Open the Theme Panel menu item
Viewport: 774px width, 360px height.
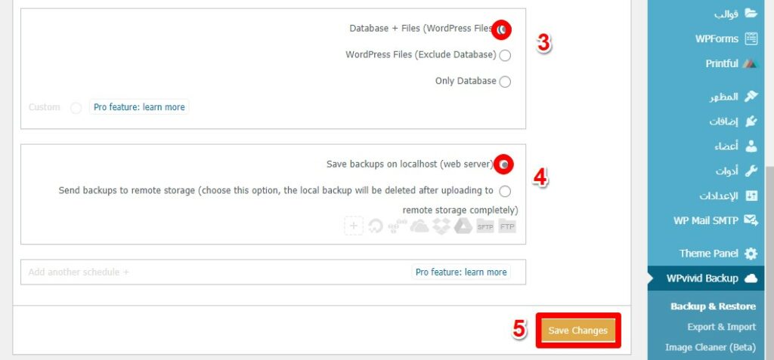[718, 254]
